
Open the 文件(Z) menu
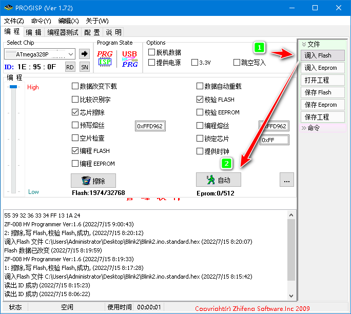(x=14, y=21)
